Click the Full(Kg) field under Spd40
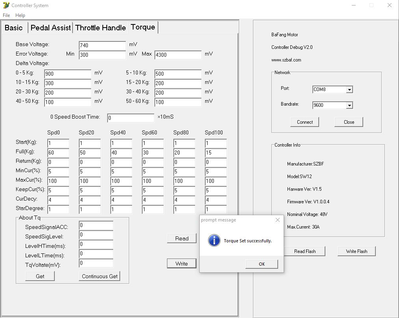Image resolution: width=399 pixels, height=318 pixels. point(121,152)
